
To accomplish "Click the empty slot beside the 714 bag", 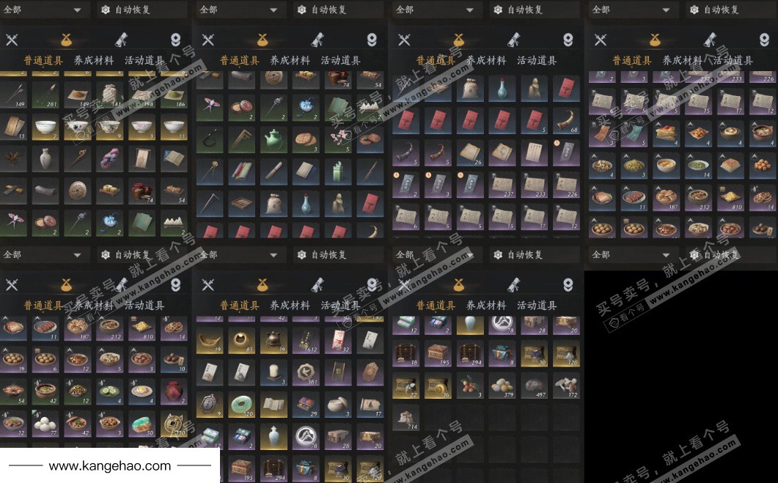I will tap(438, 418).
